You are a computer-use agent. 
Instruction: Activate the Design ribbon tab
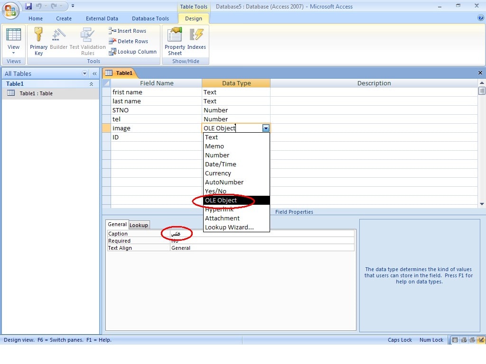pos(194,18)
